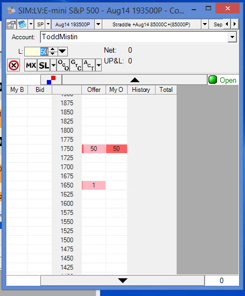Select the SP product button
The image size is (245, 296).
40,24
